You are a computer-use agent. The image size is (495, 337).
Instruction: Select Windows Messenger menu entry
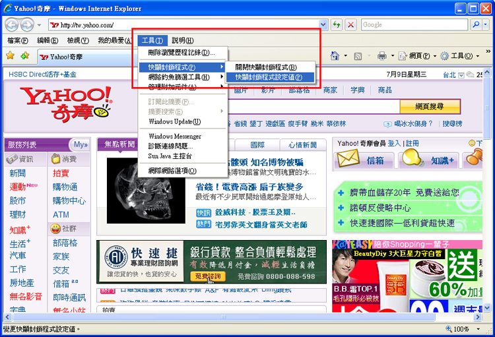[182, 136]
